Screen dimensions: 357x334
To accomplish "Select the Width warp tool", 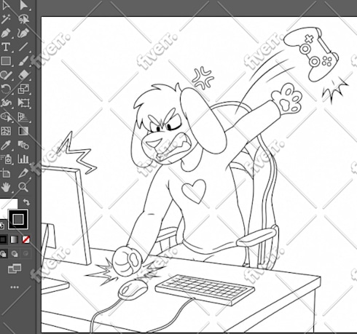I will pyautogui.click(x=6, y=103).
